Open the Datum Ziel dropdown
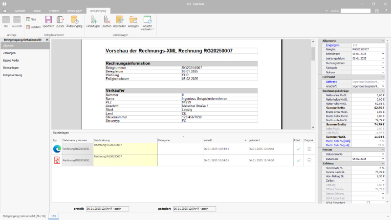Viewport: 391px width, 220px height. tap(383, 159)
